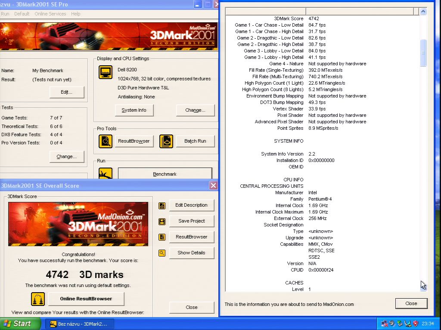This screenshot has width=441, height=330.
Task: Click the Benchmark run icon
Action: tap(106, 173)
